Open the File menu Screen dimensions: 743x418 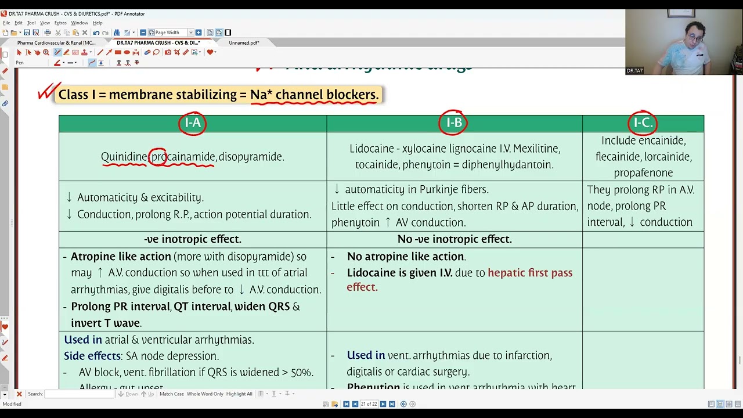[x=6, y=23]
